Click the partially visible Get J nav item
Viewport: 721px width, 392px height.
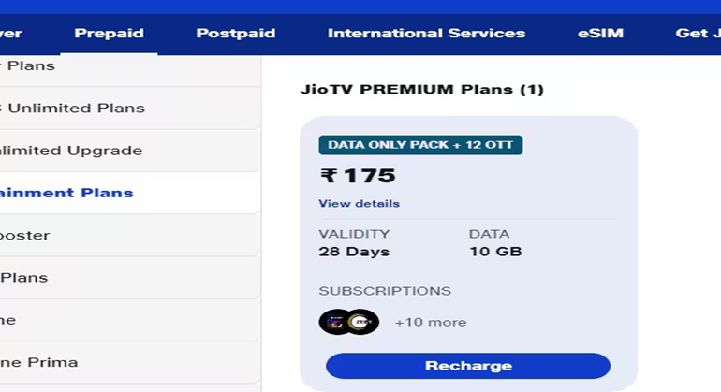coord(698,34)
